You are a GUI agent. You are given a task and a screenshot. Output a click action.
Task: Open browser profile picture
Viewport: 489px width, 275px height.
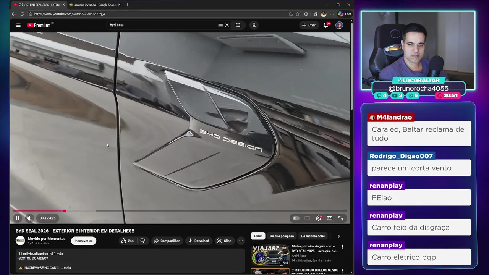click(324, 14)
